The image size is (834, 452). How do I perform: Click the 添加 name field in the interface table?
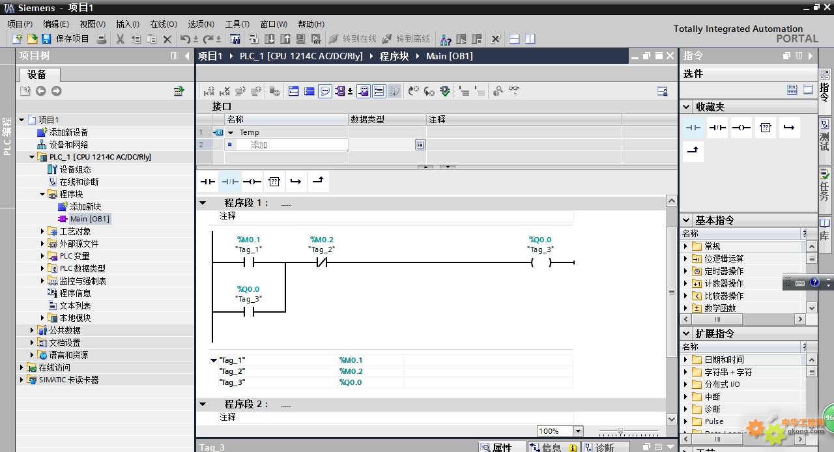coord(287,145)
